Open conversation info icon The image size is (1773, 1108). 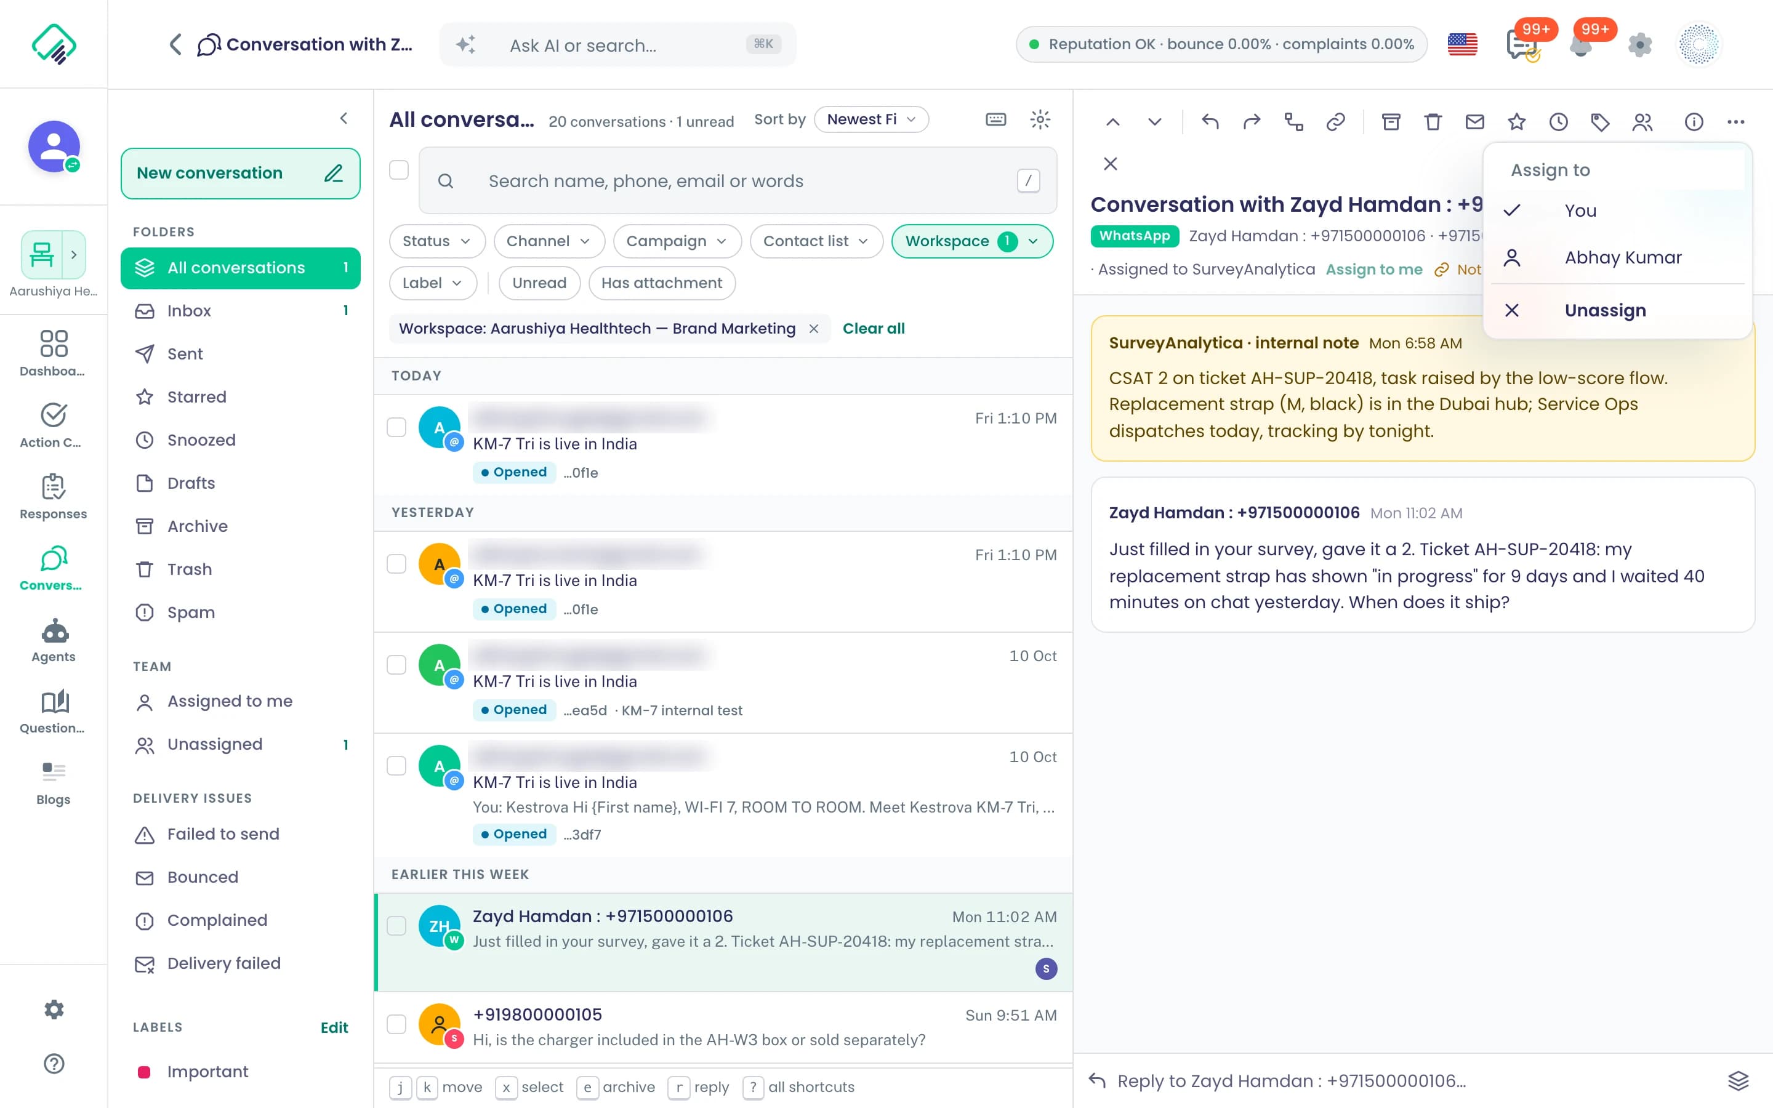tap(1694, 122)
